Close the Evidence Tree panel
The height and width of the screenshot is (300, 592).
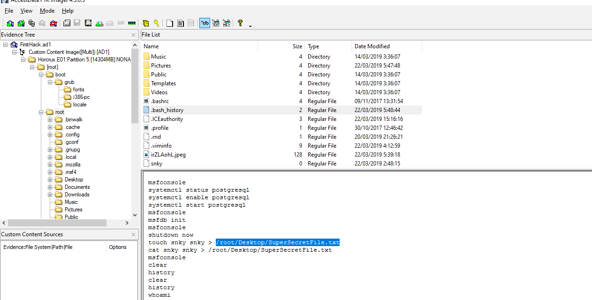click(x=134, y=35)
